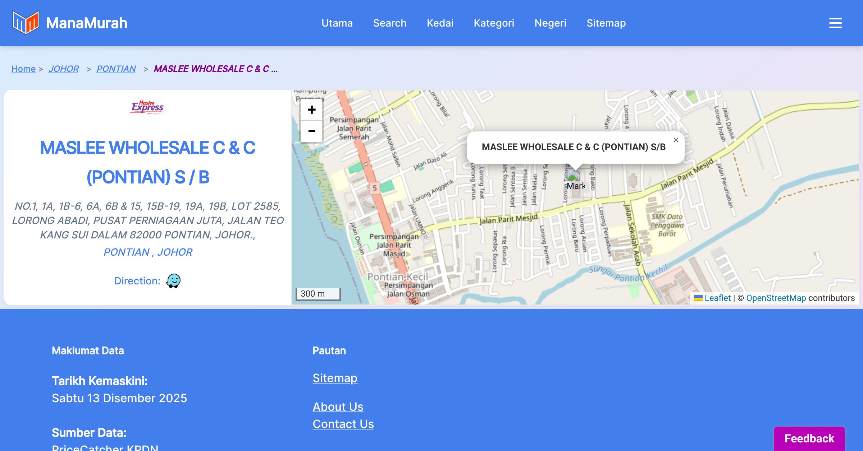This screenshot has height=451, width=863.
Task: Select Kategori in the top nav
Action: tap(494, 23)
